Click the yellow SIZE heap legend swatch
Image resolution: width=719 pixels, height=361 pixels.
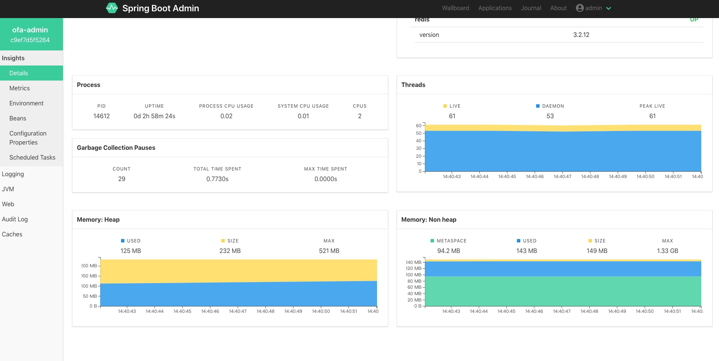(223, 241)
